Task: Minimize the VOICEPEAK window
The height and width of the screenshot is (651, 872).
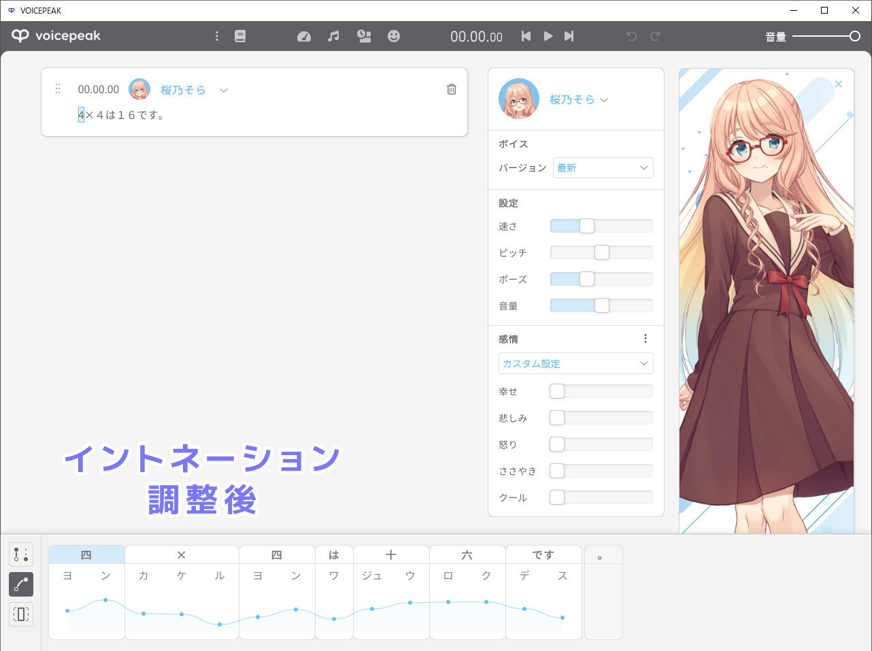Action: click(794, 10)
